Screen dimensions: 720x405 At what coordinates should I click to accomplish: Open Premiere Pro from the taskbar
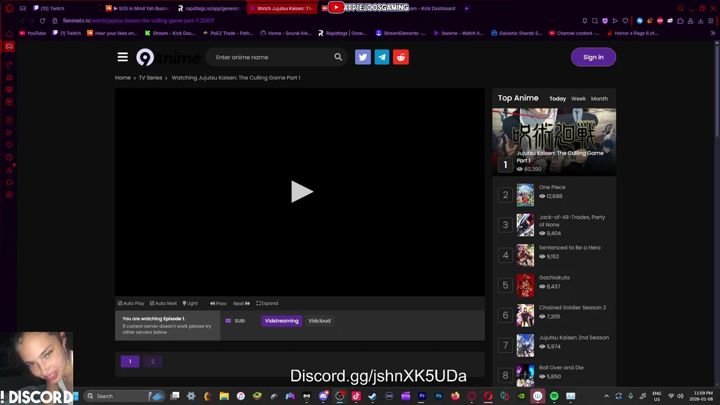point(422,396)
